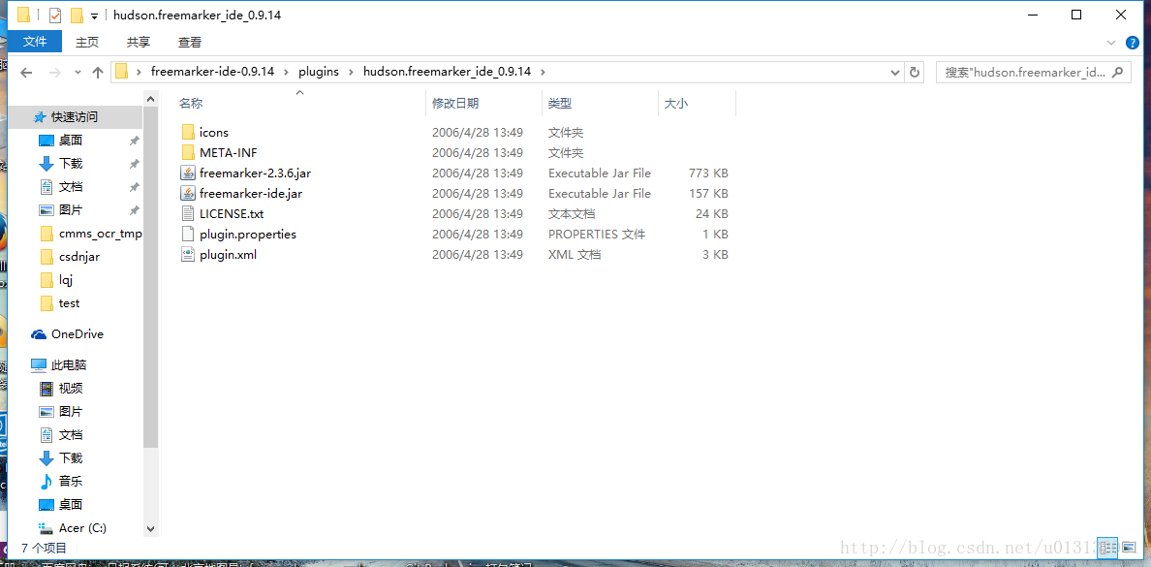Click the properties quick access icon
Image resolution: width=1151 pixels, height=567 pixels.
tap(55, 15)
